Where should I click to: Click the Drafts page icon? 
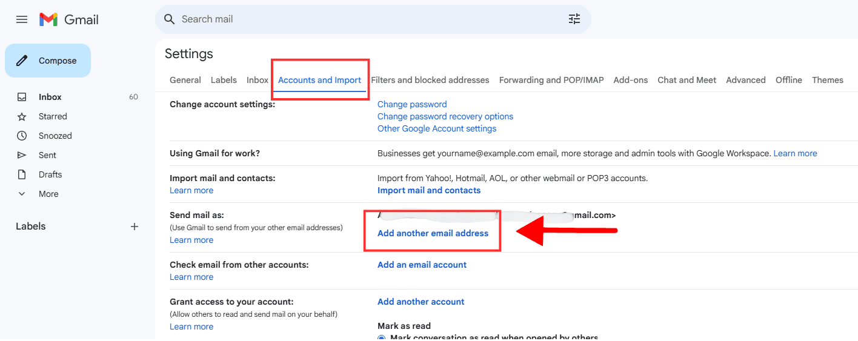point(22,174)
